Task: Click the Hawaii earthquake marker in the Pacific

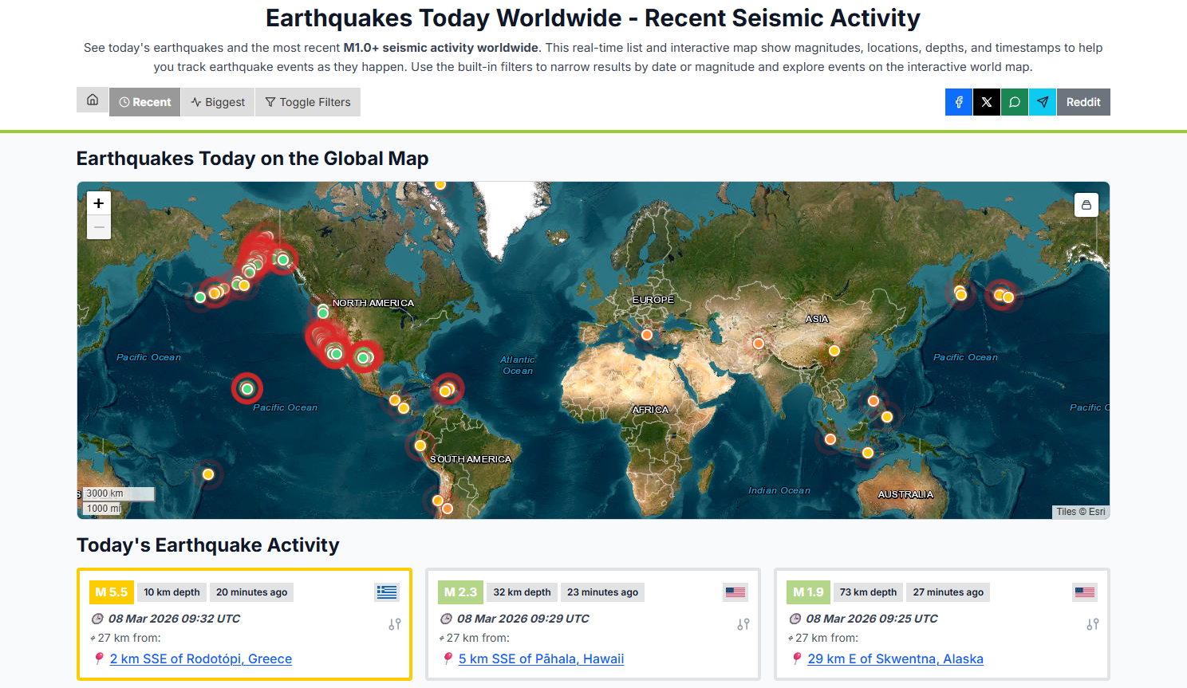Action: pyautogui.click(x=247, y=389)
